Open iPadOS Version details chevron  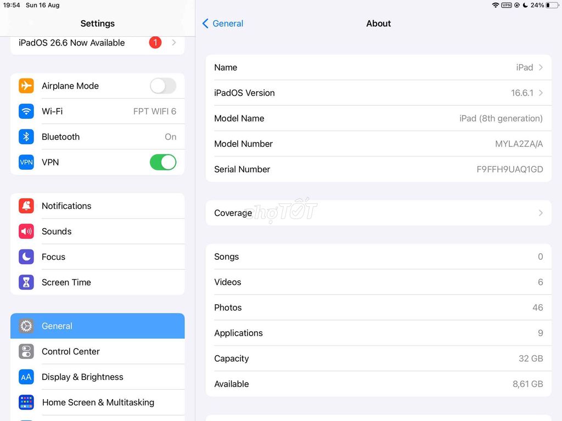point(541,93)
